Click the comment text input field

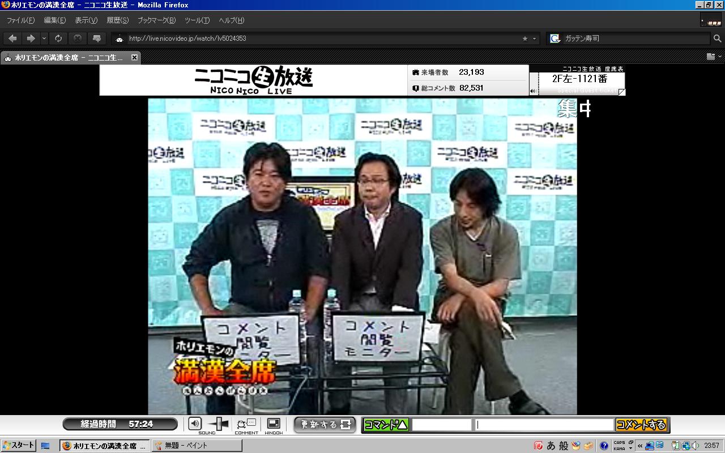[544, 425]
